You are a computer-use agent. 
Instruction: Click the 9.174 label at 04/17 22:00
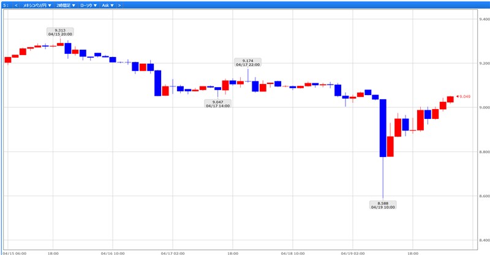pyautogui.click(x=247, y=63)
